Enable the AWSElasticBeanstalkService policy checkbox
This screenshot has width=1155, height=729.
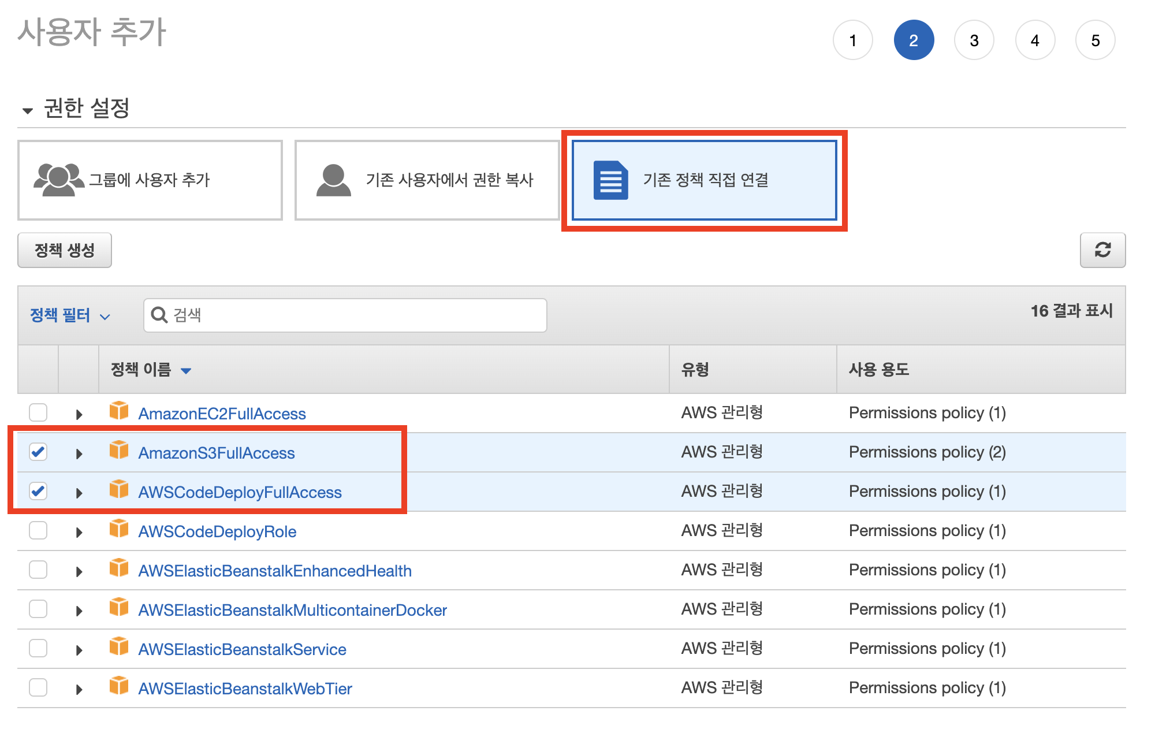point(38,648)
